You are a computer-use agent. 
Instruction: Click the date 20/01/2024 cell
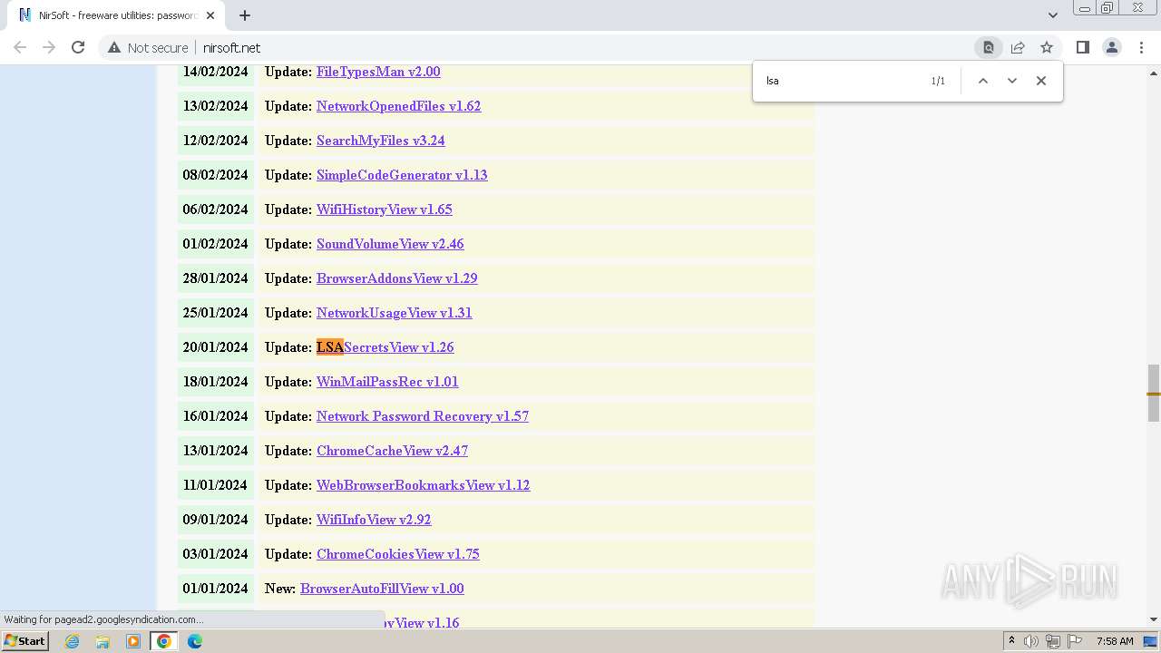pos(216,347)
